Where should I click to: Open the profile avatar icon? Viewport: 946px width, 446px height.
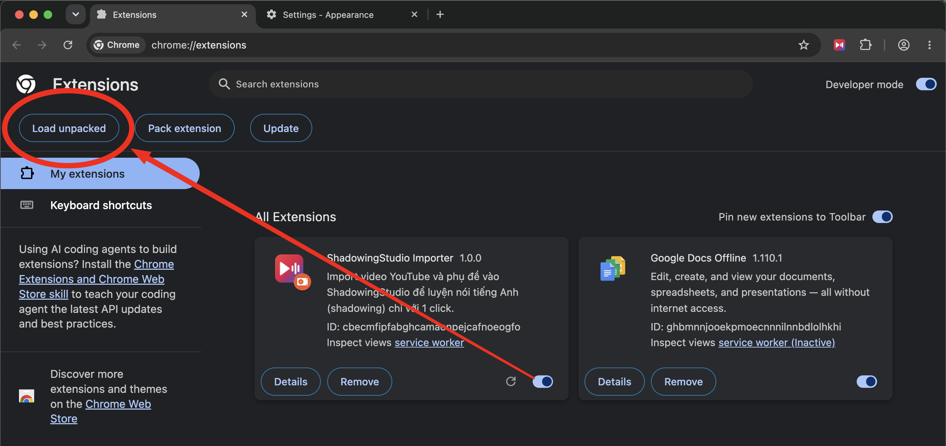click(903, 45)
